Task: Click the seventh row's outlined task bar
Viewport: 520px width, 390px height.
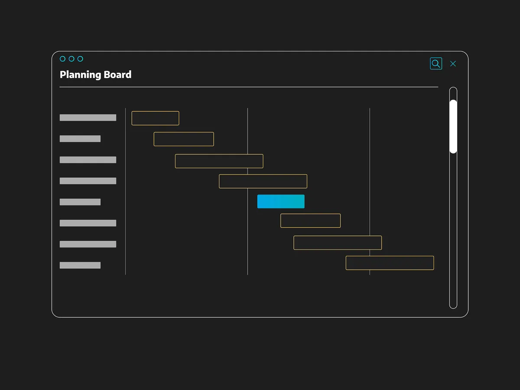Action: coord(338,243)
